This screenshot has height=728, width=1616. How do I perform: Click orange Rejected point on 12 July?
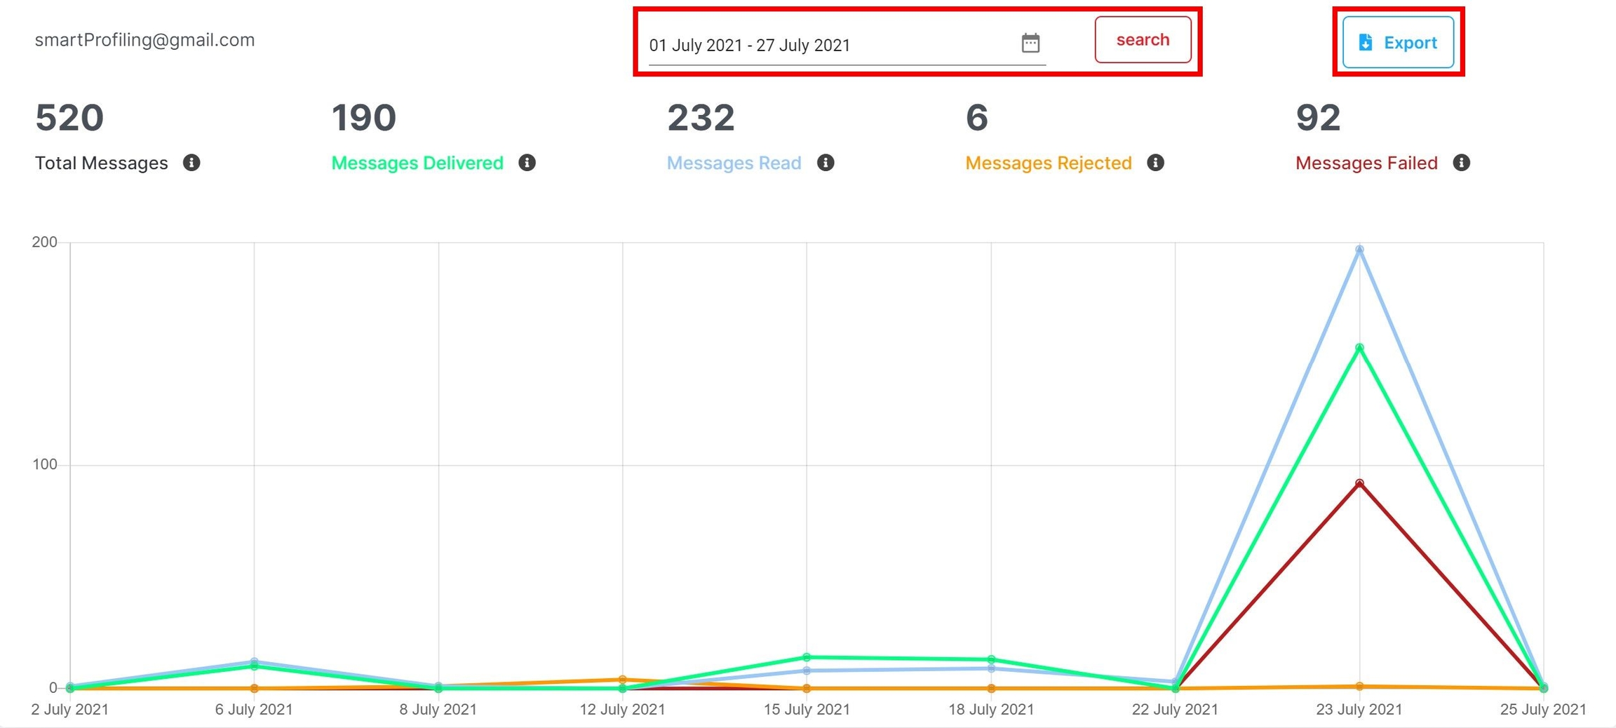click(x=622, y=680)
